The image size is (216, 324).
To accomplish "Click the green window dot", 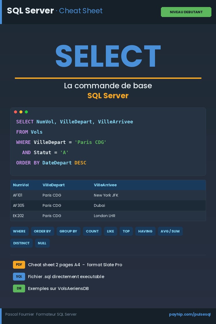I will [26, 112].
